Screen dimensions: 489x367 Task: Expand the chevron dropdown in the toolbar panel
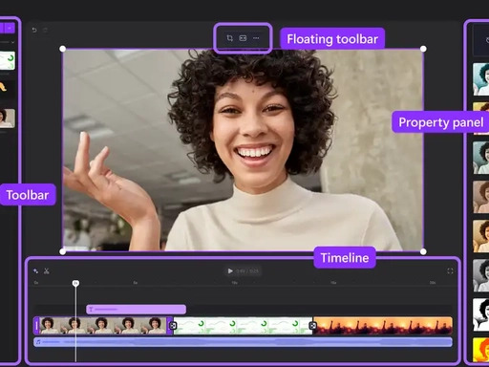tap(12, 42)
